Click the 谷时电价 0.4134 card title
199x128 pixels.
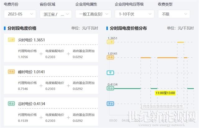coord(31,104)
